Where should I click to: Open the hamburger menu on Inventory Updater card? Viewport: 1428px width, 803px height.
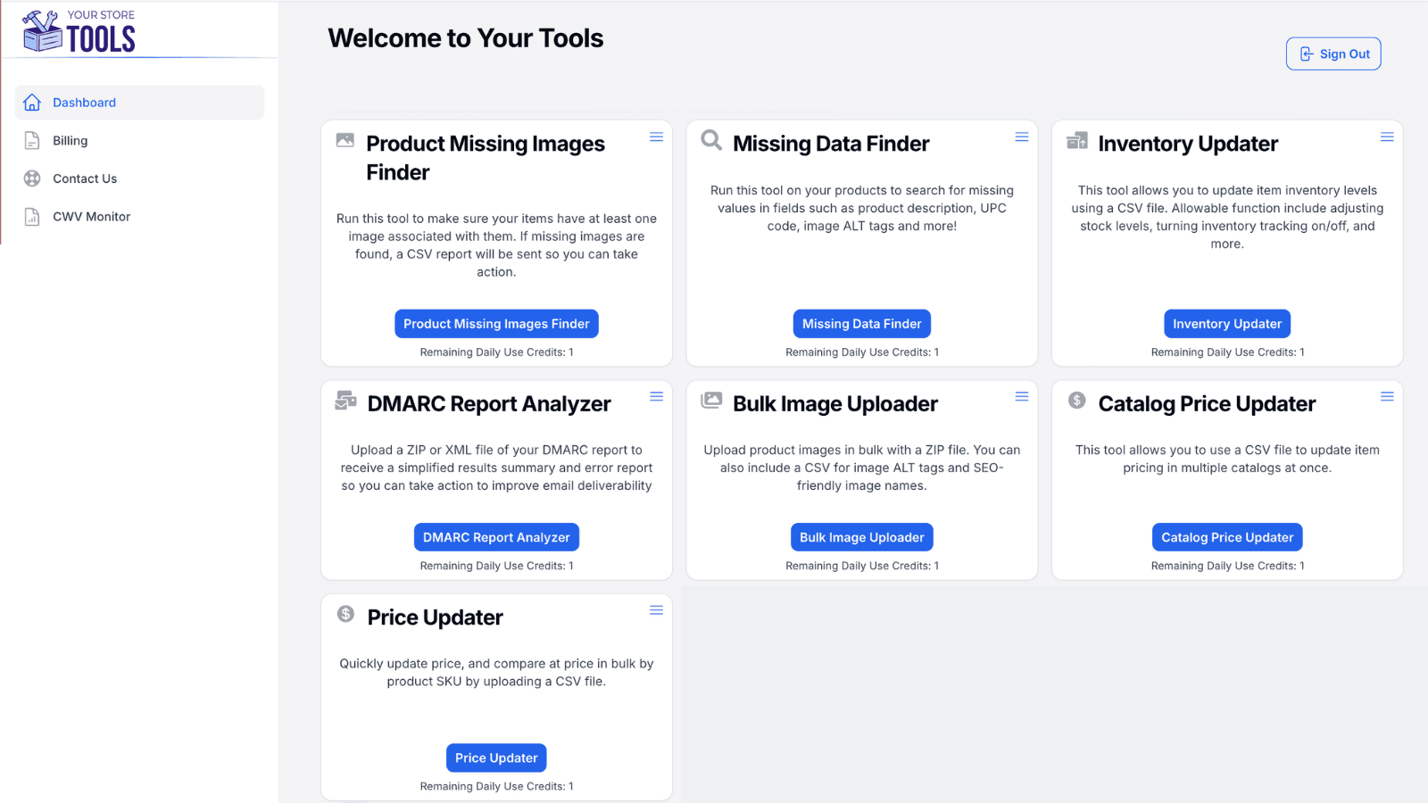[1386, 137]
